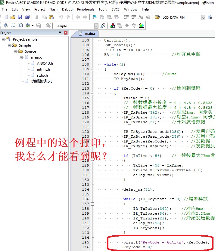Open the Tools menu

103,9
